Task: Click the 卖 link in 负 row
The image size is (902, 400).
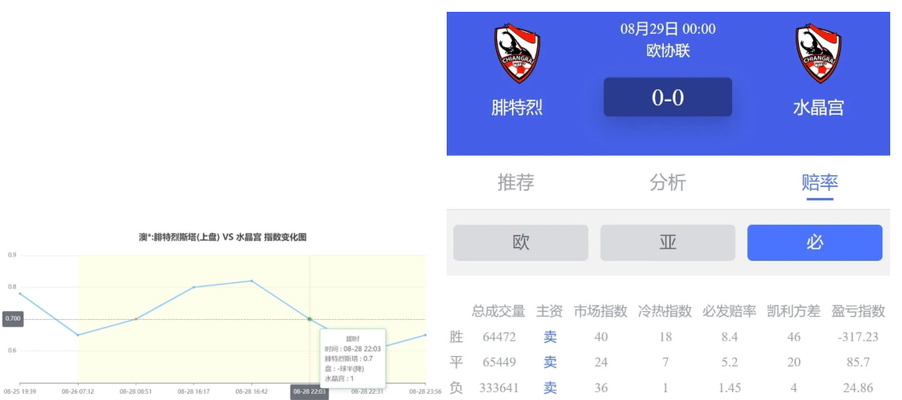Action: [550, 387]
